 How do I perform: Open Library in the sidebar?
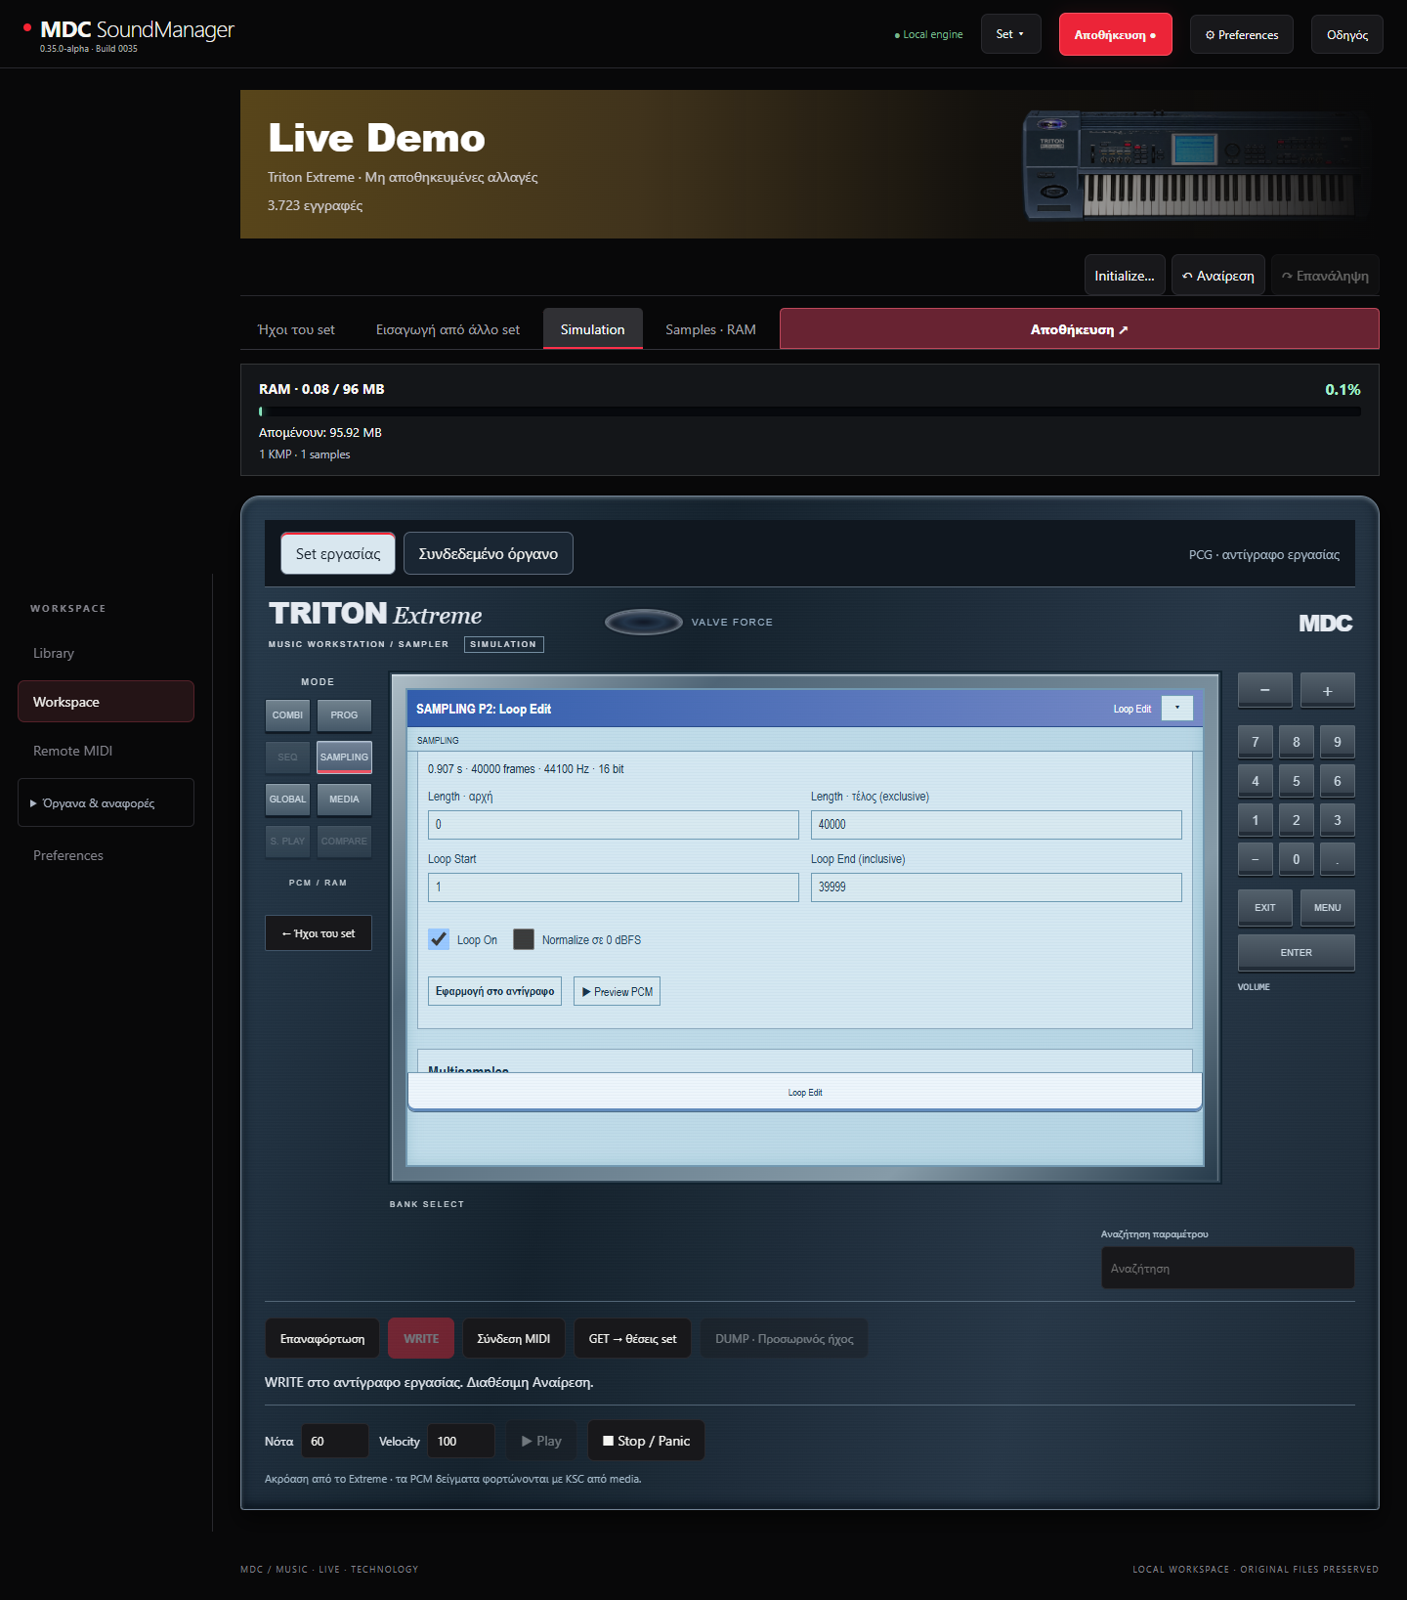click(106, 653)
